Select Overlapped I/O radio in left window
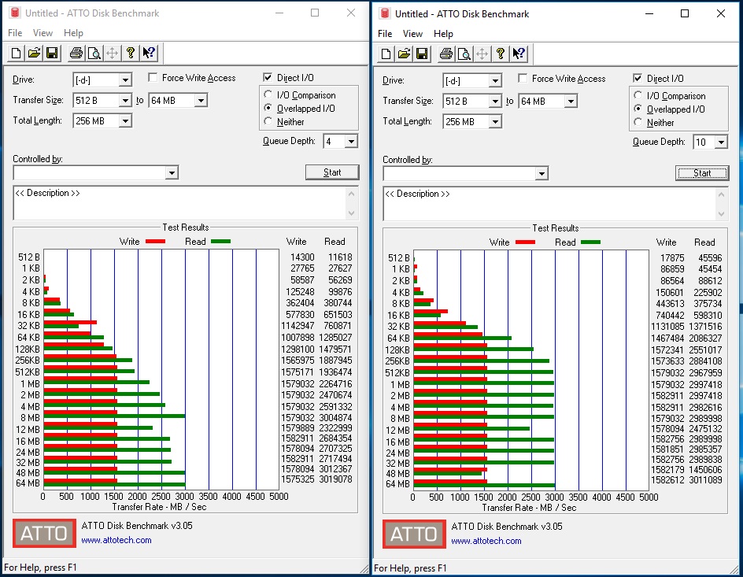This screenshot has width=743, height=577. coord(268,108)
